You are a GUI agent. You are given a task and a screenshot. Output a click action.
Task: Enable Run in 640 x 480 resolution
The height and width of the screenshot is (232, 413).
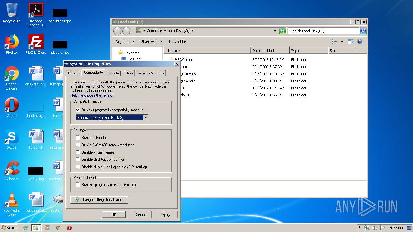[77, 145]
